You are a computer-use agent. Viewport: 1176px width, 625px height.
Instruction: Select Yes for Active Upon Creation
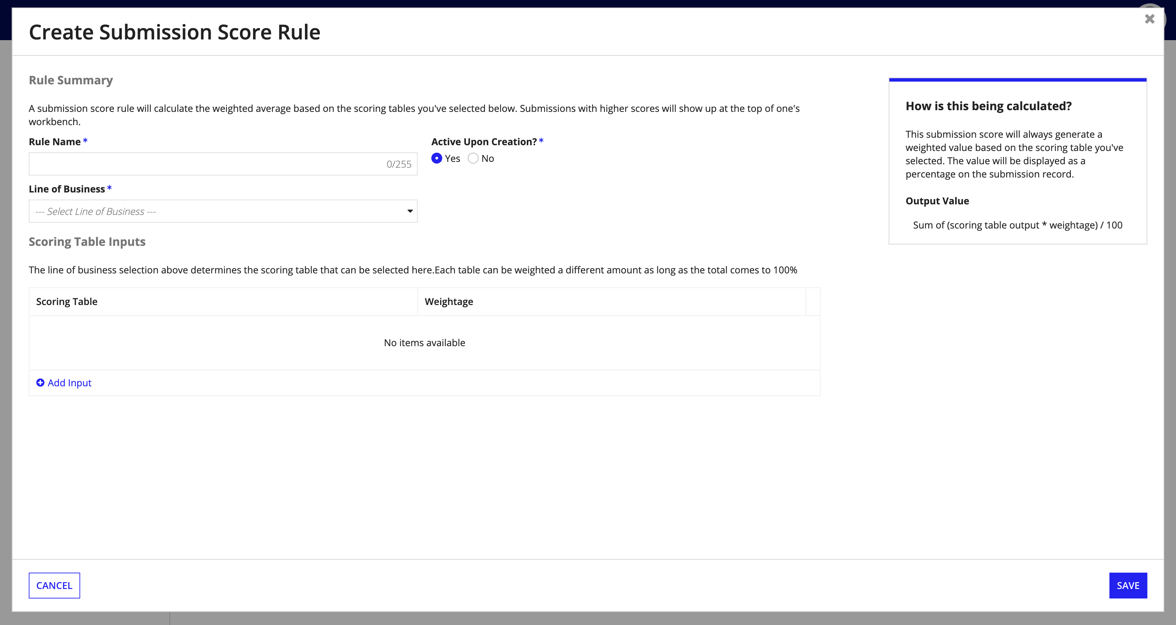coord(437,158)
